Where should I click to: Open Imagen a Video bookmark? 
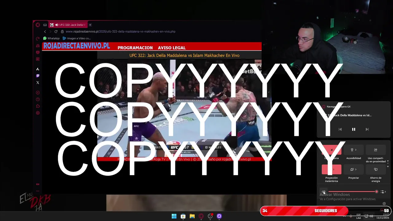click(77, 38)
